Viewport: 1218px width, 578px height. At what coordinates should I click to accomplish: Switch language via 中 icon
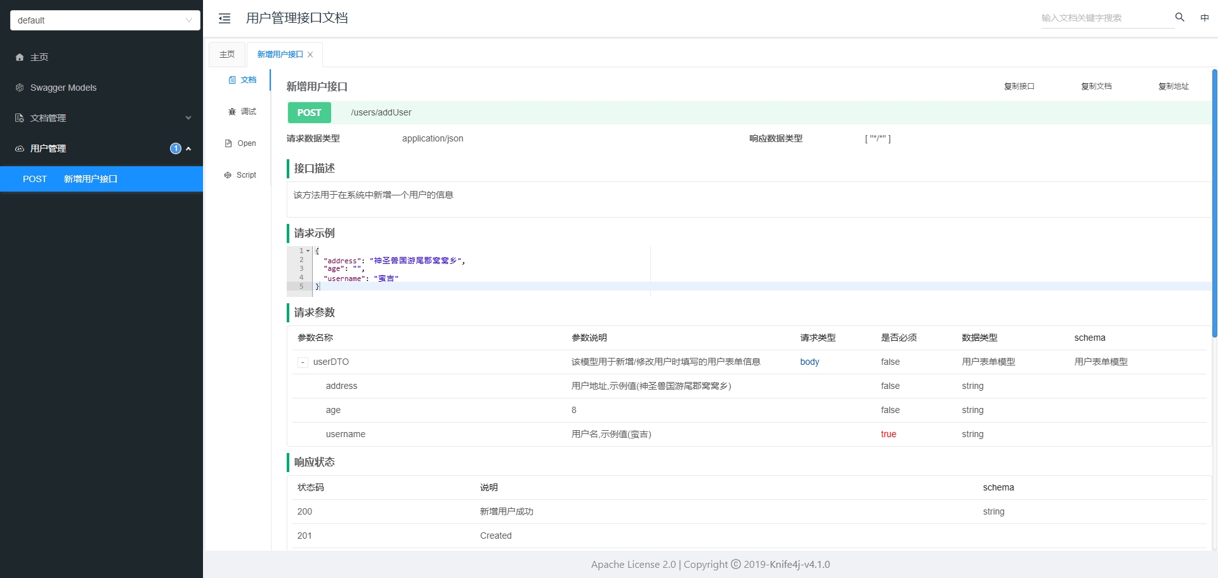tap(1205, 18)
